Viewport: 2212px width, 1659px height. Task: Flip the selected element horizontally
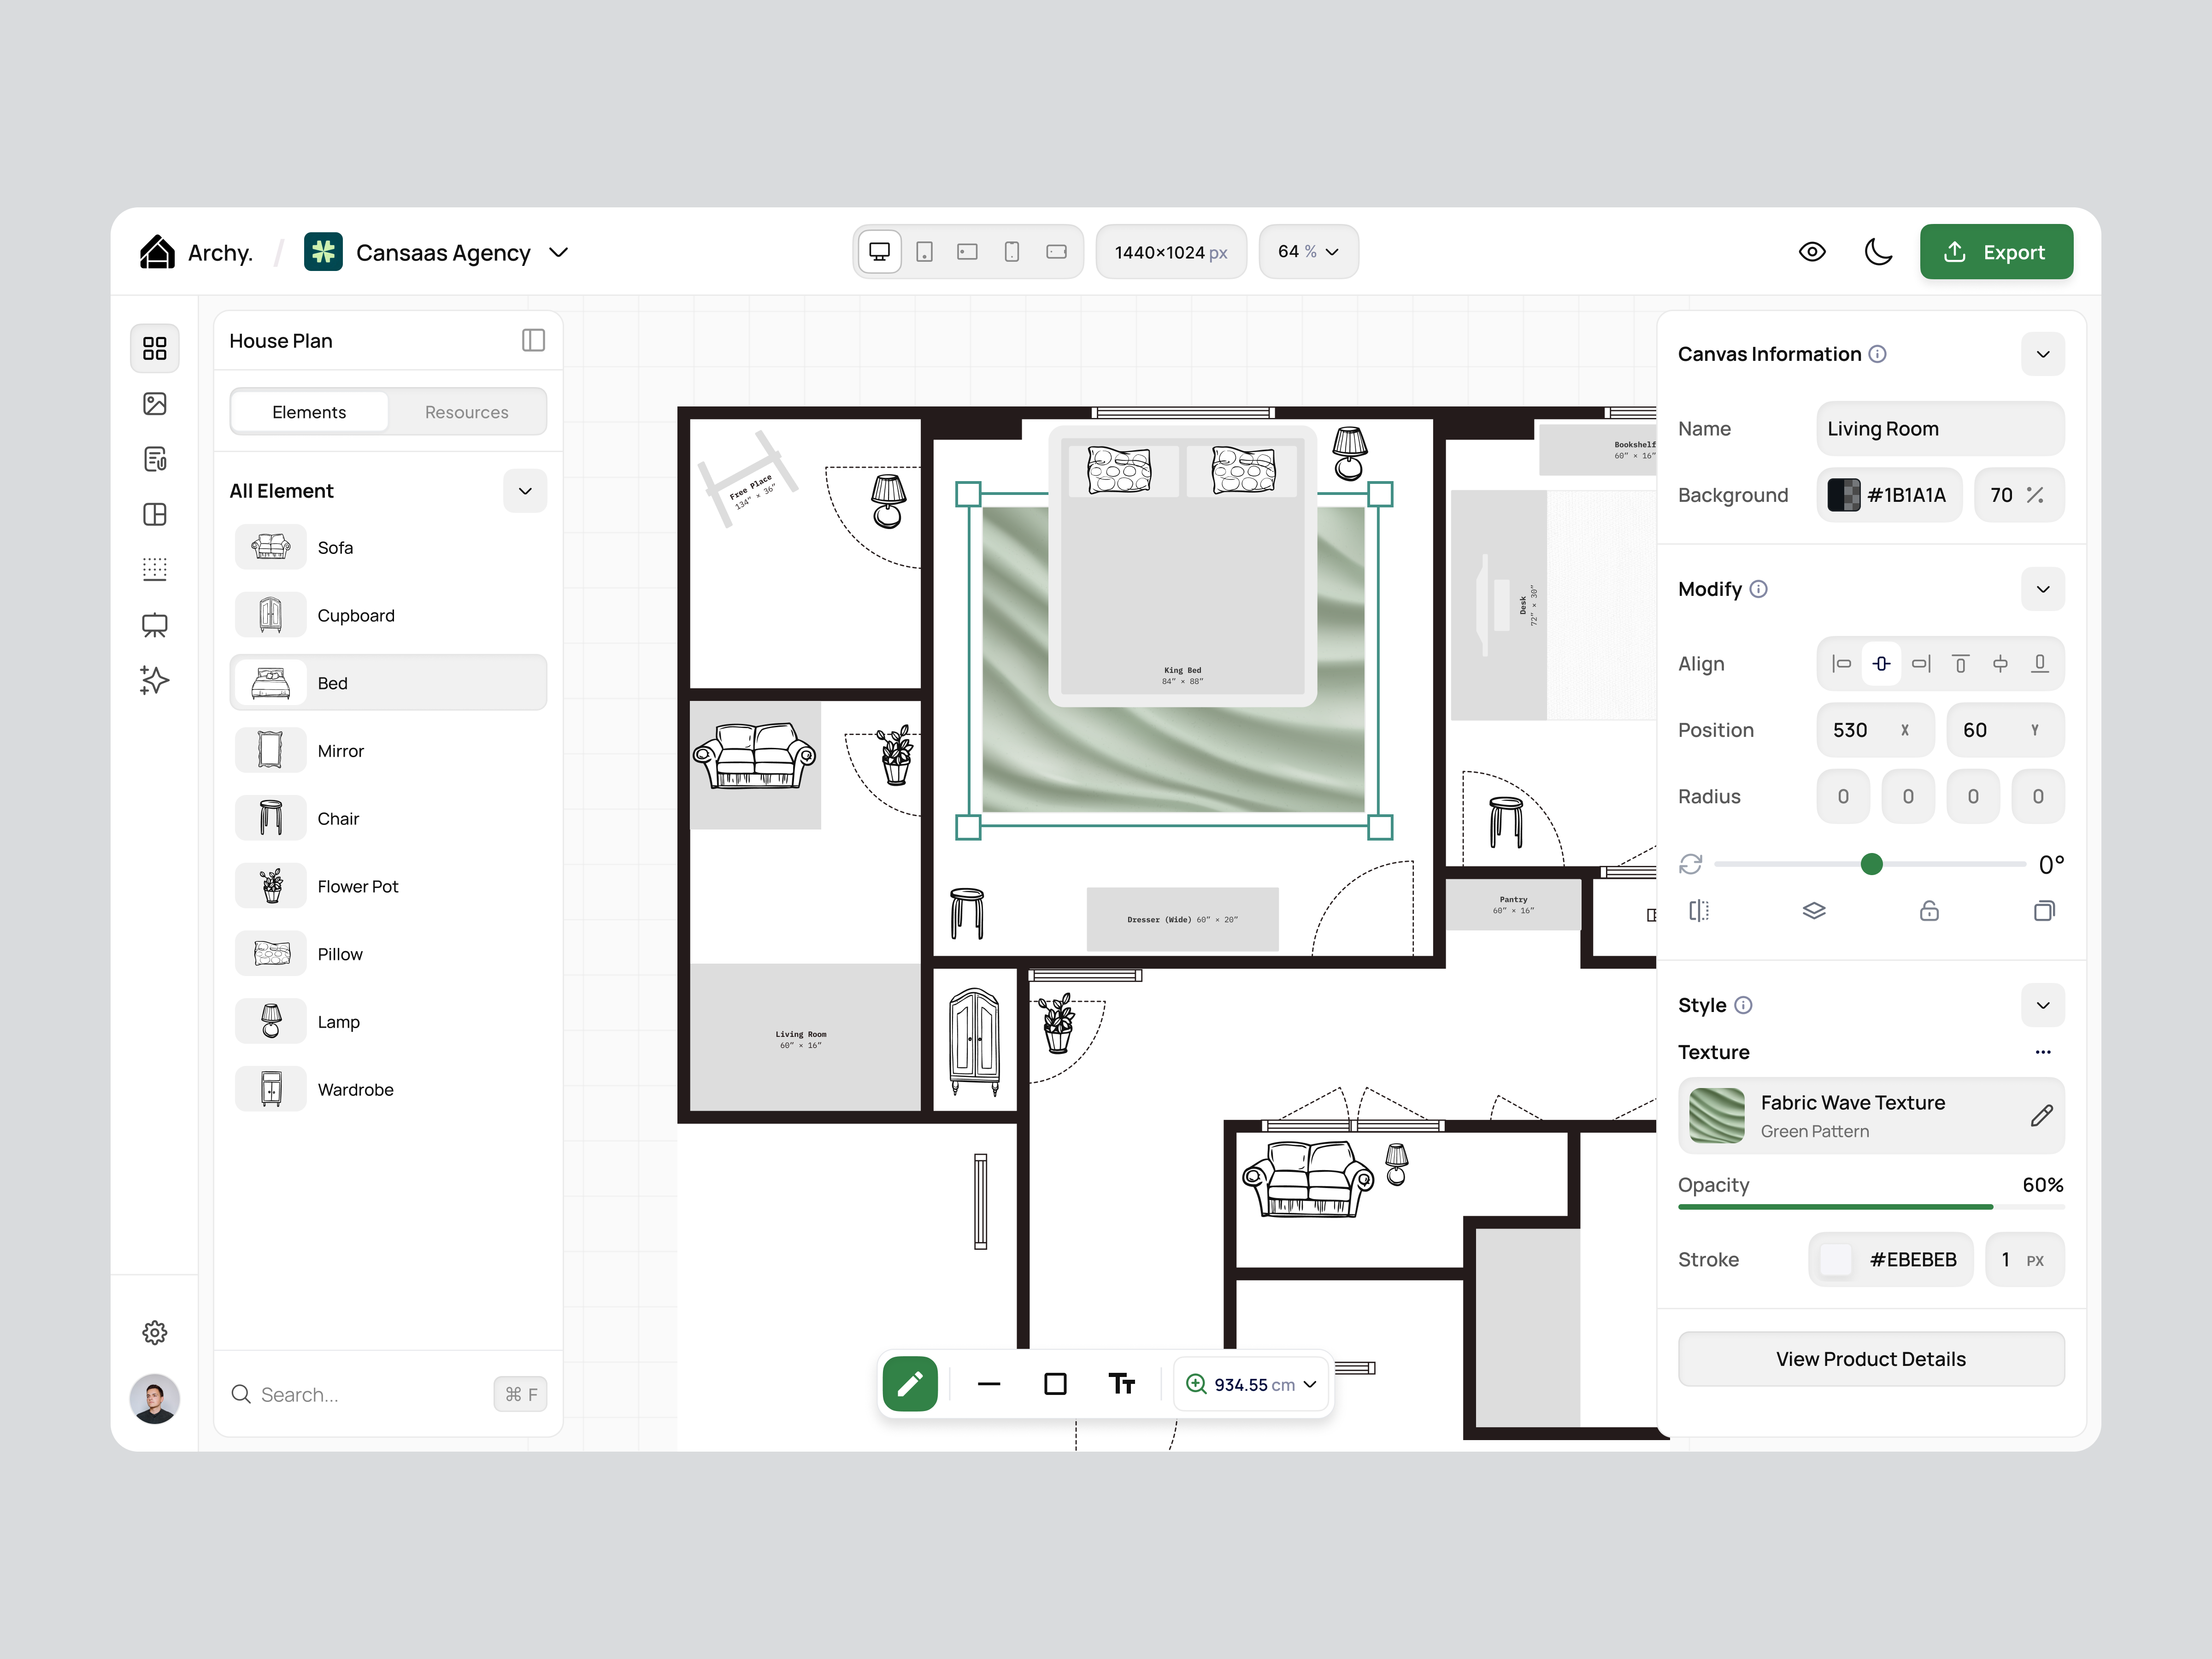(x=1699, y=910)
